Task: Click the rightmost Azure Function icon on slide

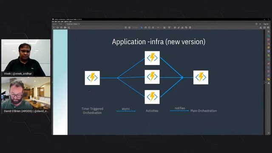Action: pos(201,77)
